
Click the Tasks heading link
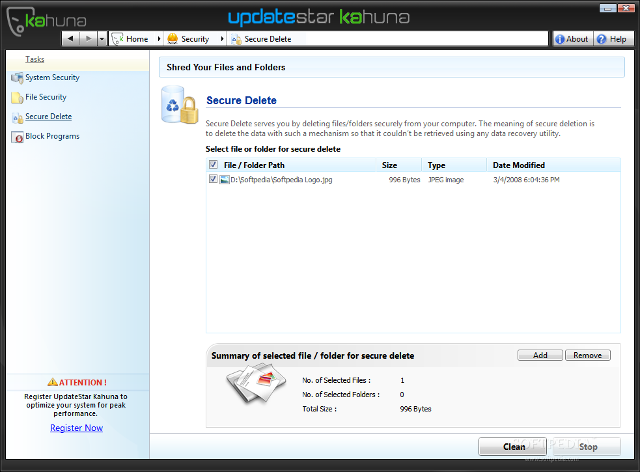tap(35, 59)
